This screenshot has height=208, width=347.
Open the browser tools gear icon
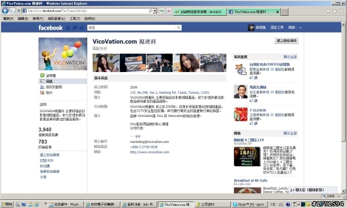[x=342, y=11]
